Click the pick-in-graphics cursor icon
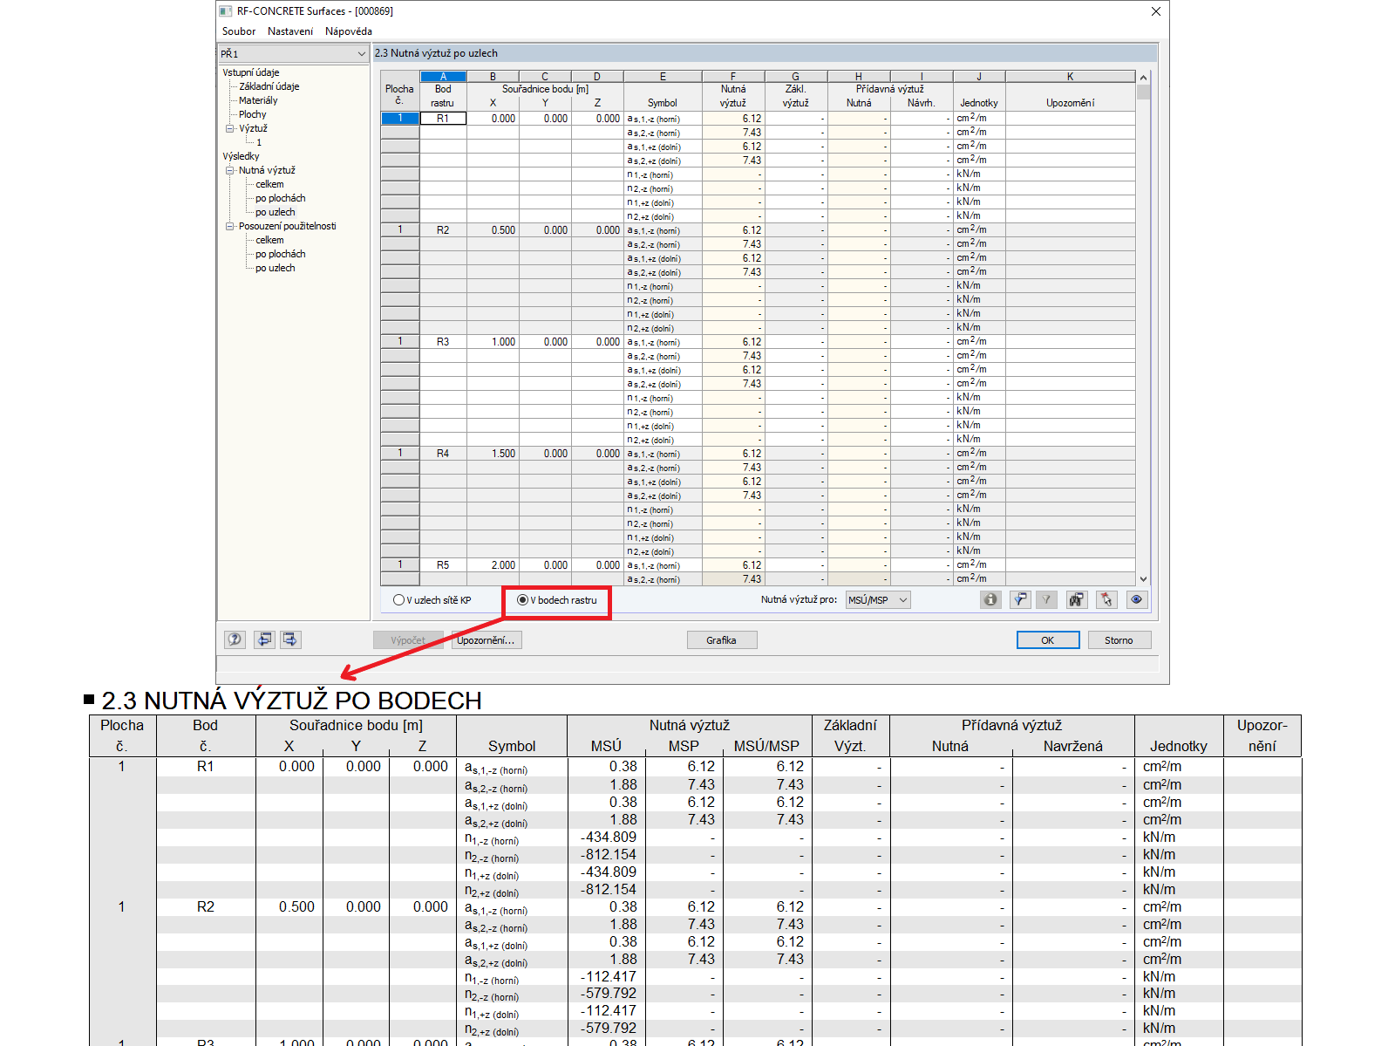This screenshot has width=1395, height=1046. pos(1106,599)
